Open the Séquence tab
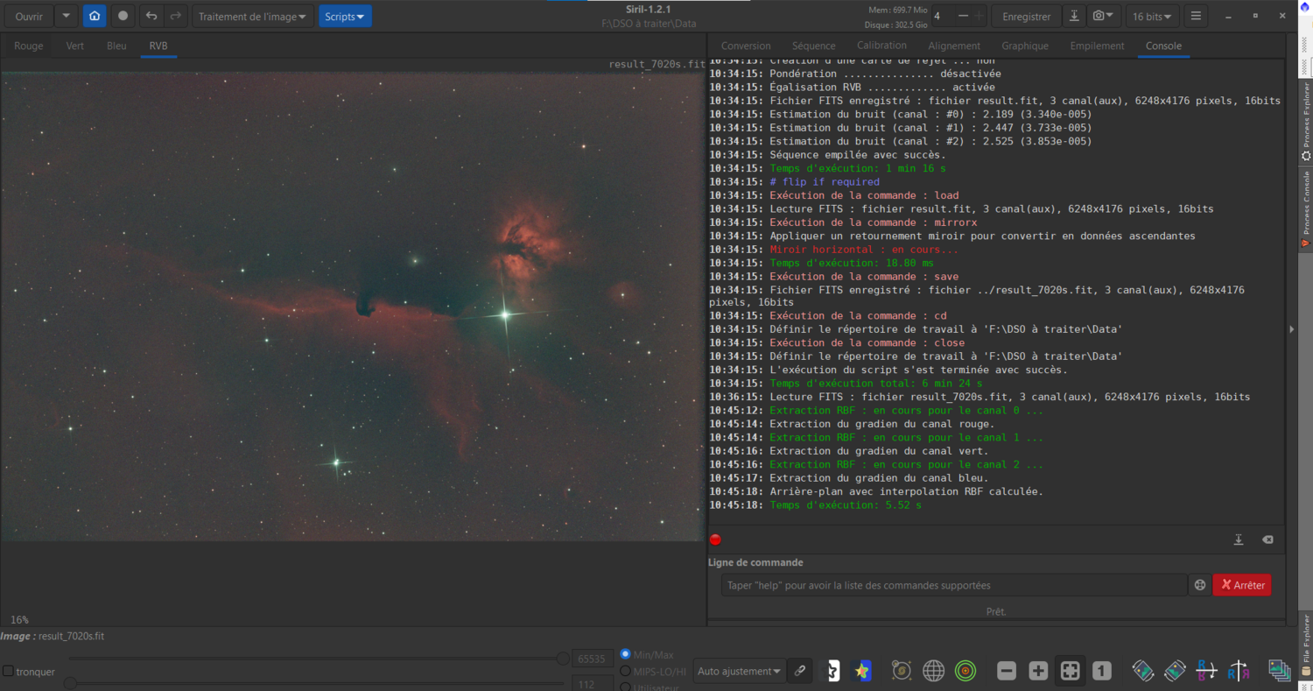 (814, 46)
